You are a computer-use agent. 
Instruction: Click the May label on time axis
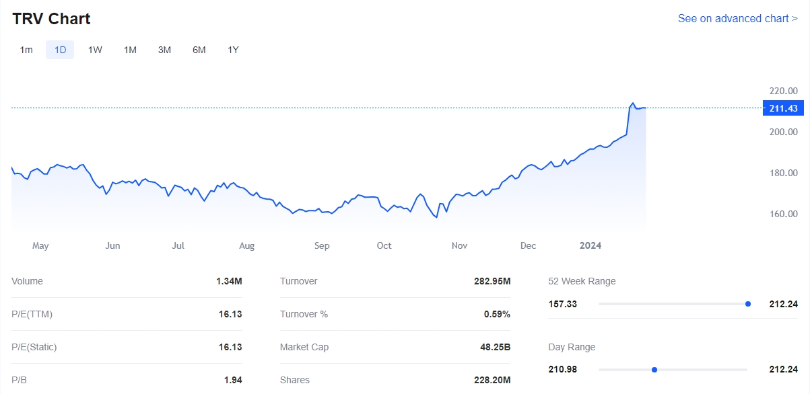point(40,246)
